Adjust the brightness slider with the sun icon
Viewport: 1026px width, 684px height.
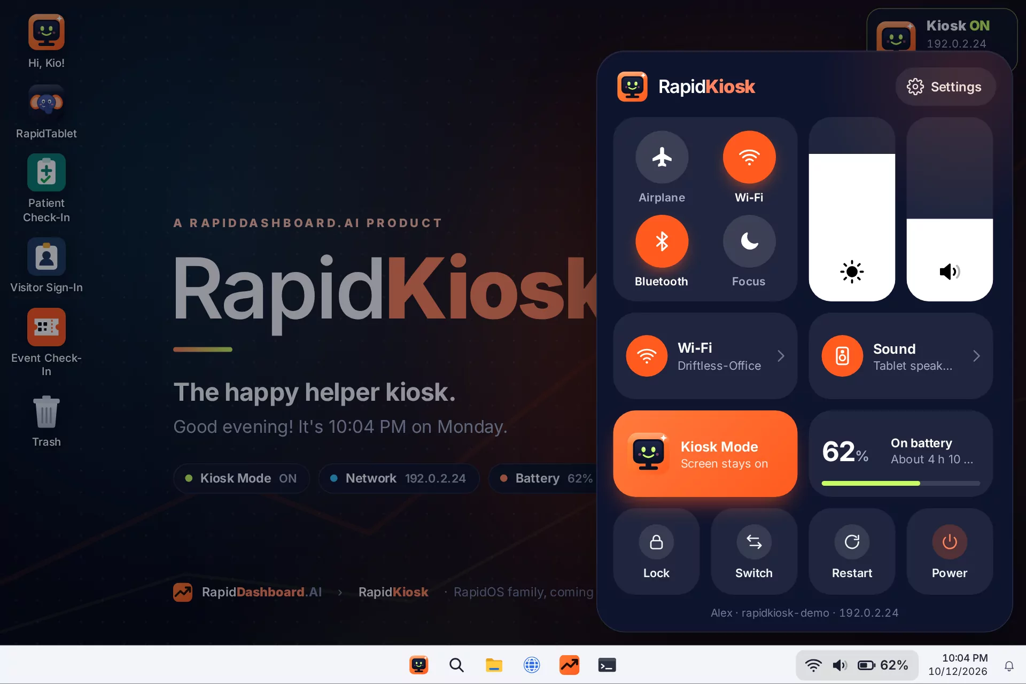[x=852, y=209]
